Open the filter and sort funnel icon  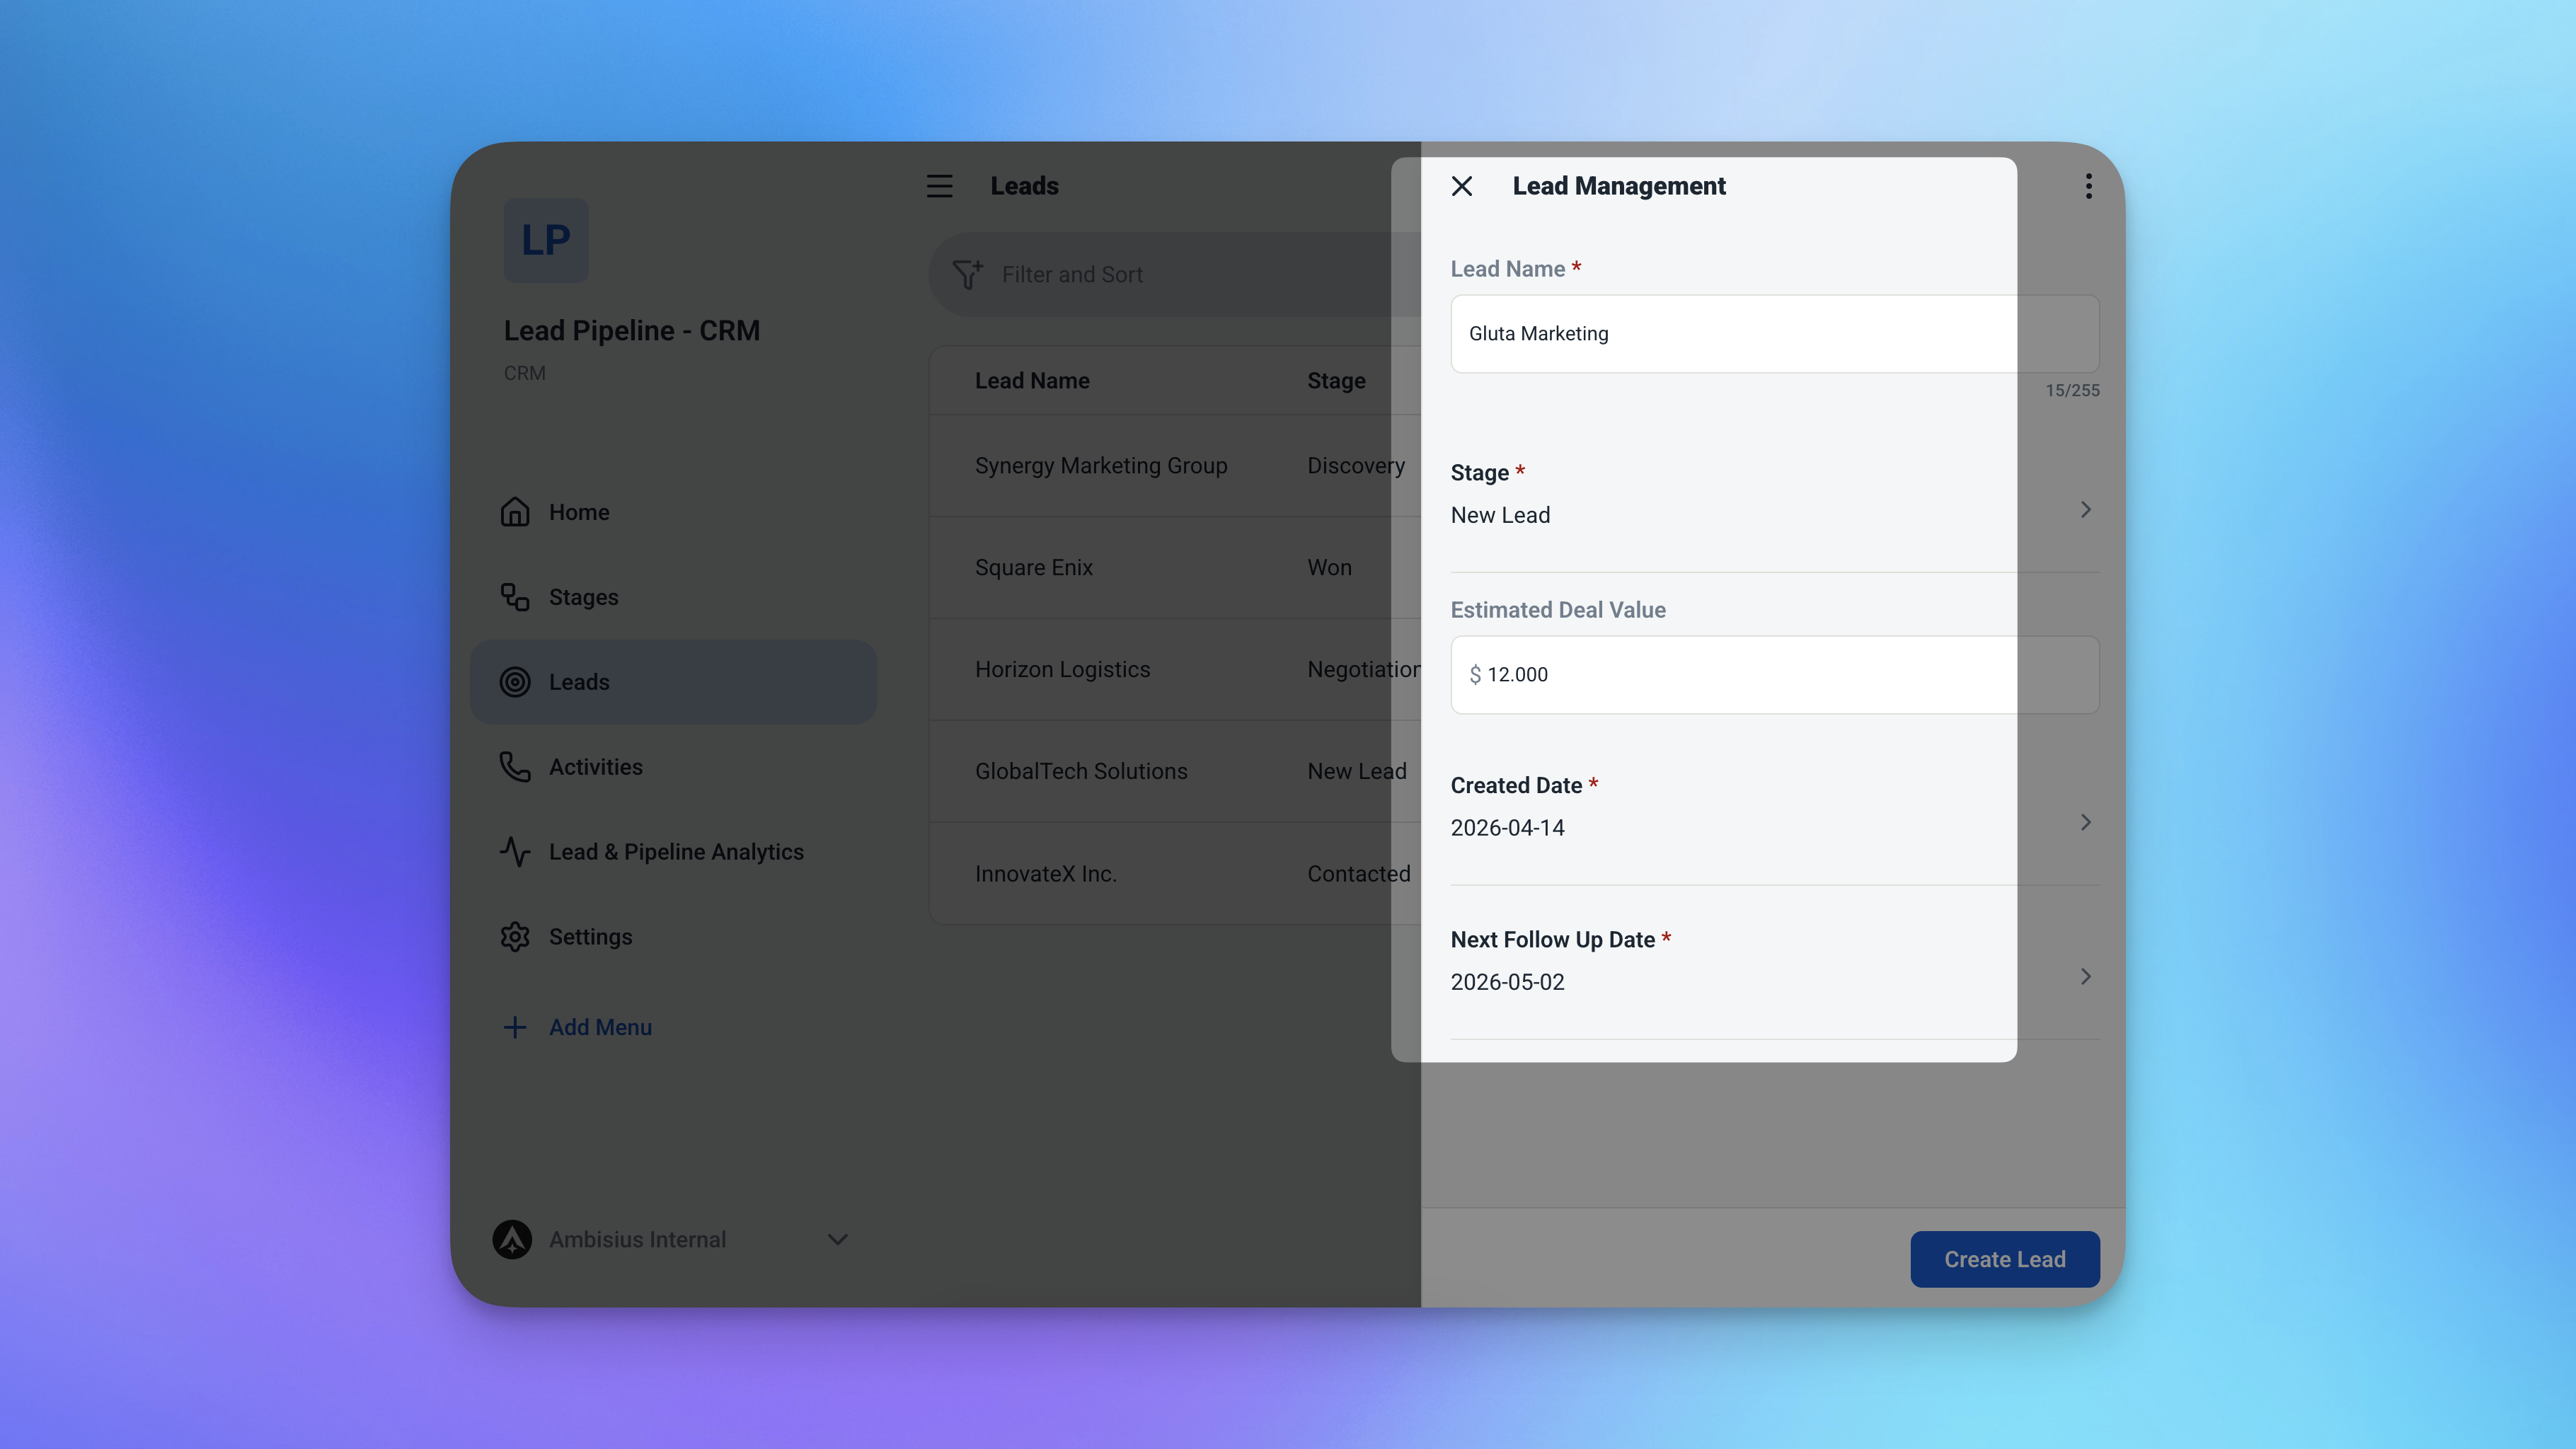[x=967, y=274]
